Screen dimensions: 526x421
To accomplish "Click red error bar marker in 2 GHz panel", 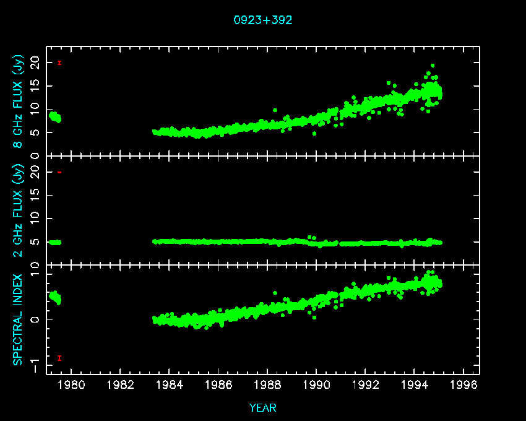I will [x=59, y=172].
